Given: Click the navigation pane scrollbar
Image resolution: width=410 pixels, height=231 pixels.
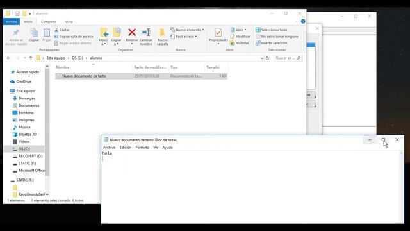Looking at the screenshot, I should (x=47, y=123).
